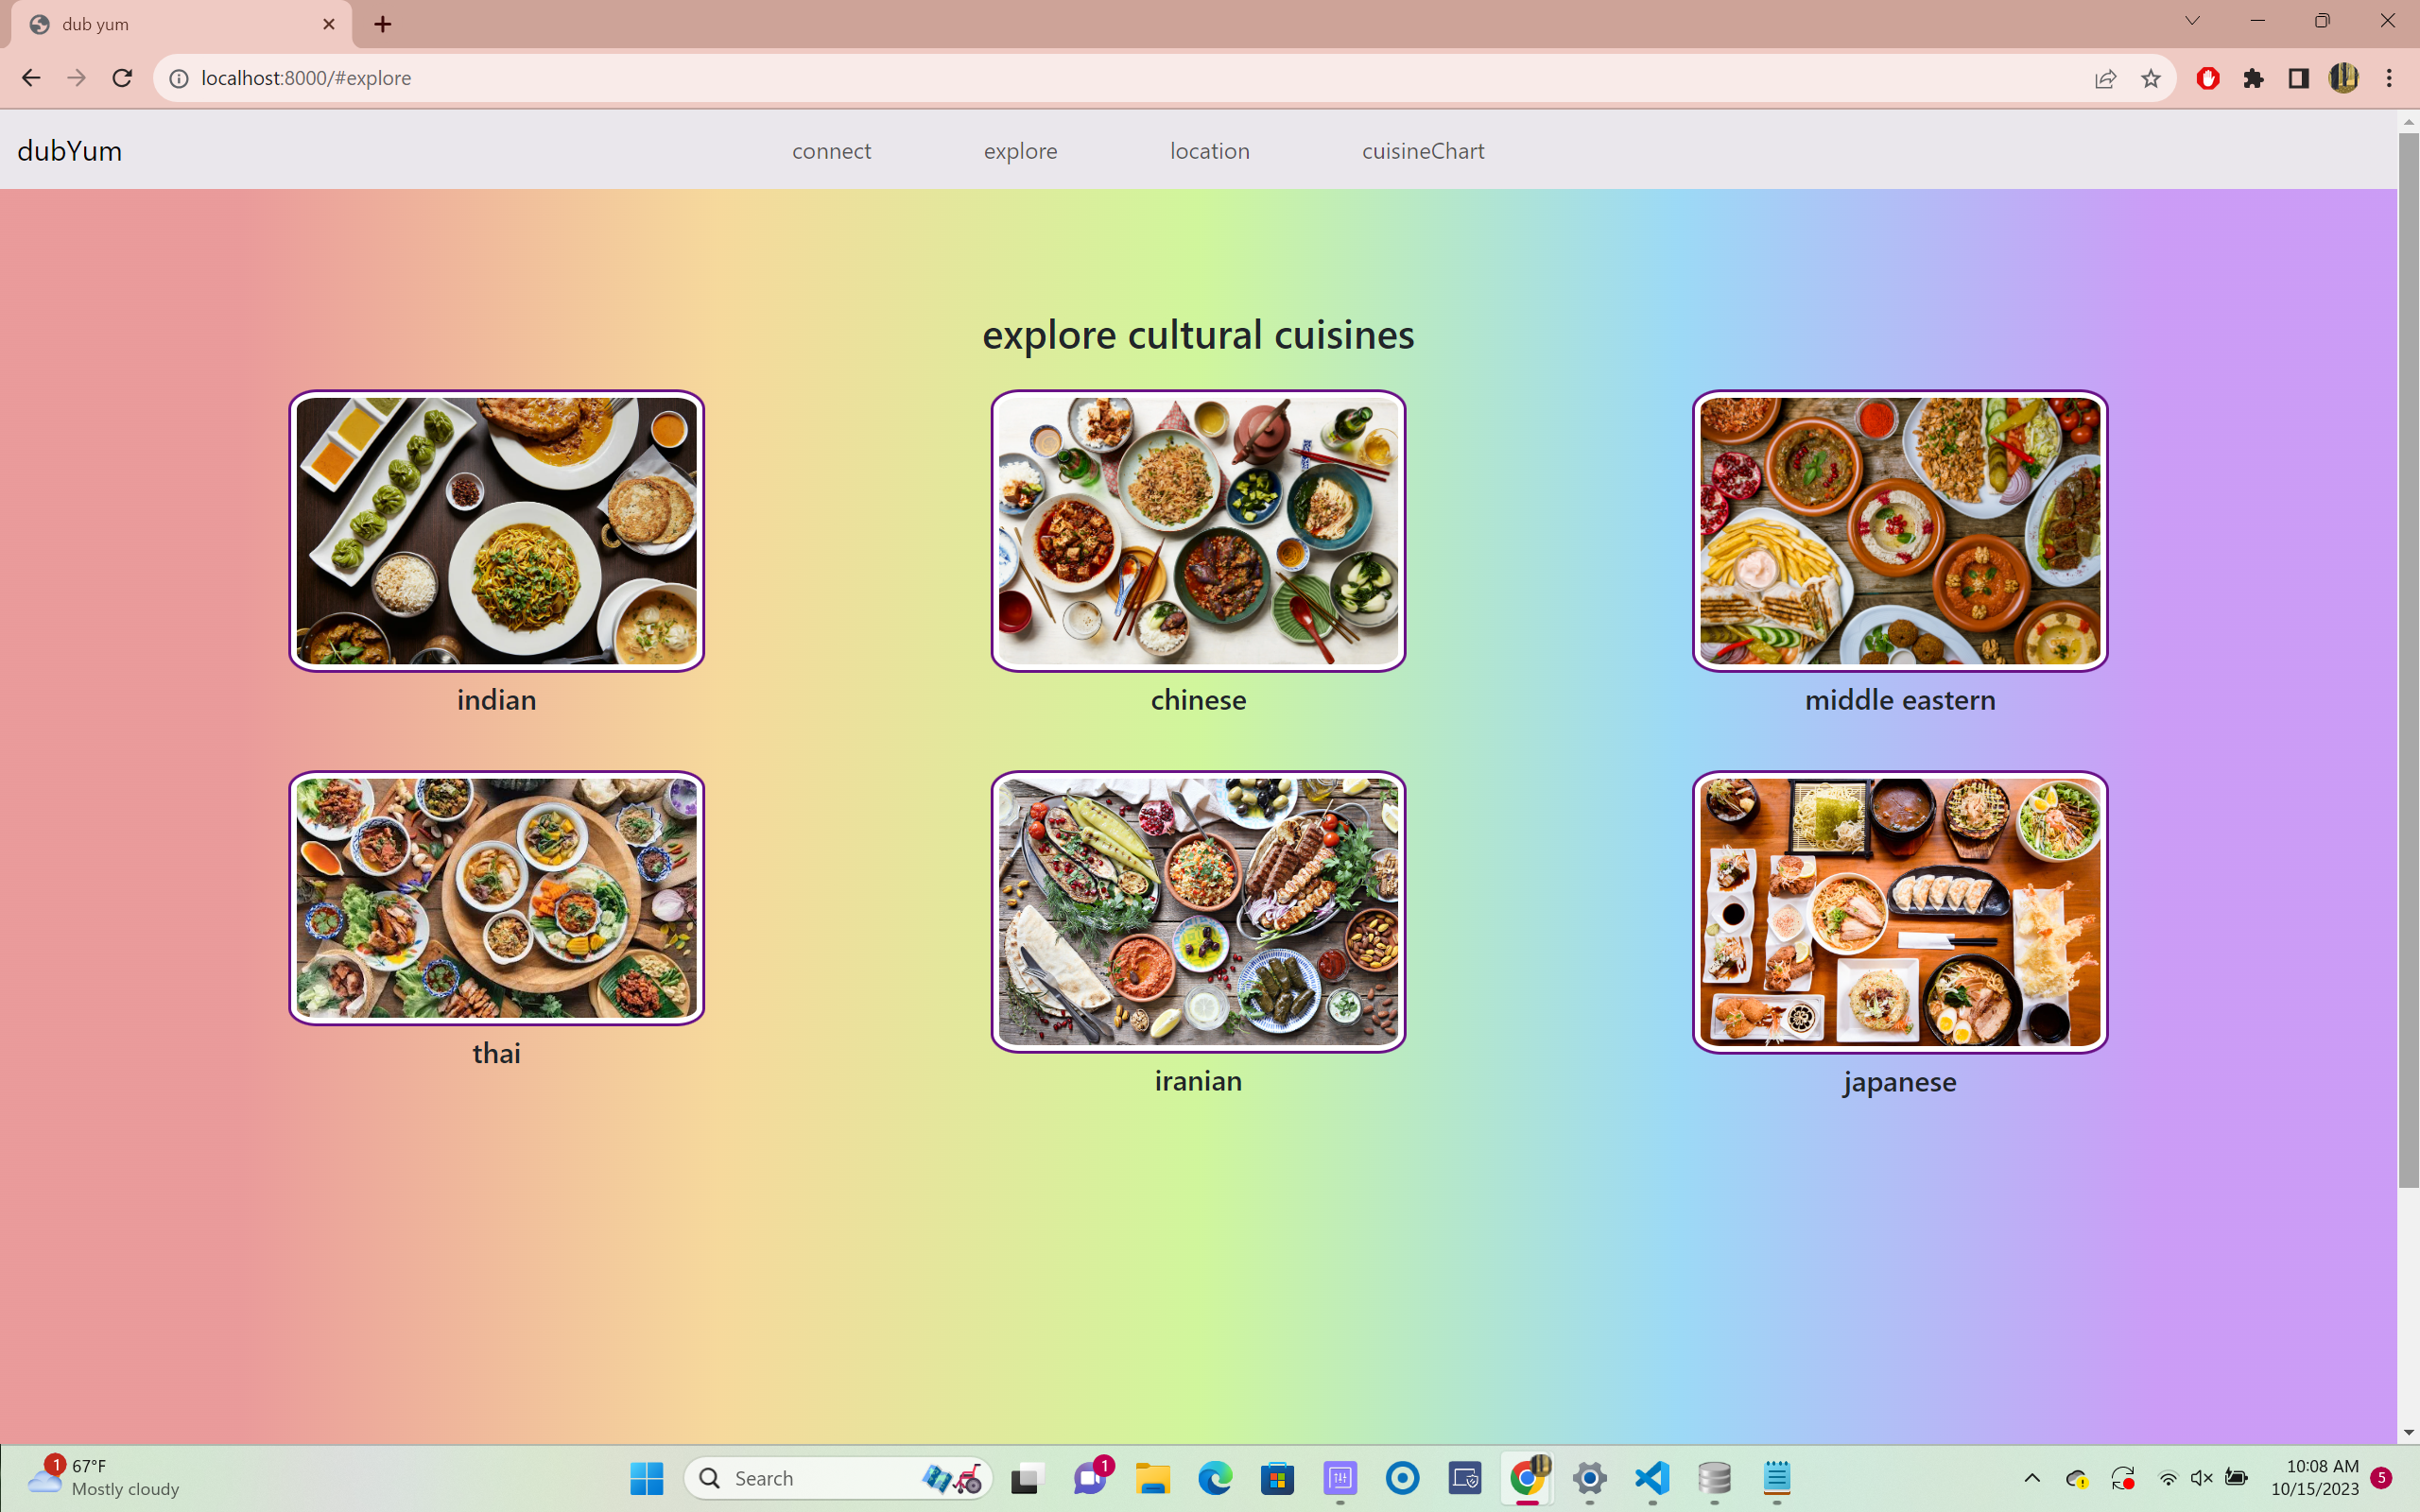
Task: Open the red ad blocker extension
Action: [2208, 78]
